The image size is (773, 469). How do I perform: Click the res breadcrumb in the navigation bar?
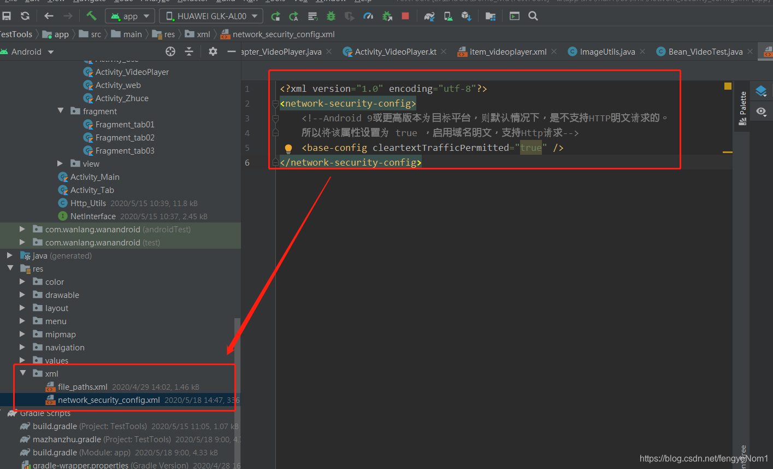point(169,34)
